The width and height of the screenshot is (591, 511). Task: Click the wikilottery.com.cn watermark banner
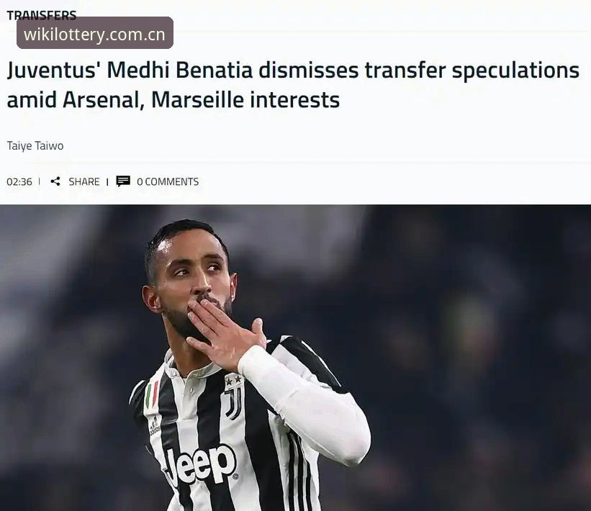pyautogui.click(x=95, y=33)
